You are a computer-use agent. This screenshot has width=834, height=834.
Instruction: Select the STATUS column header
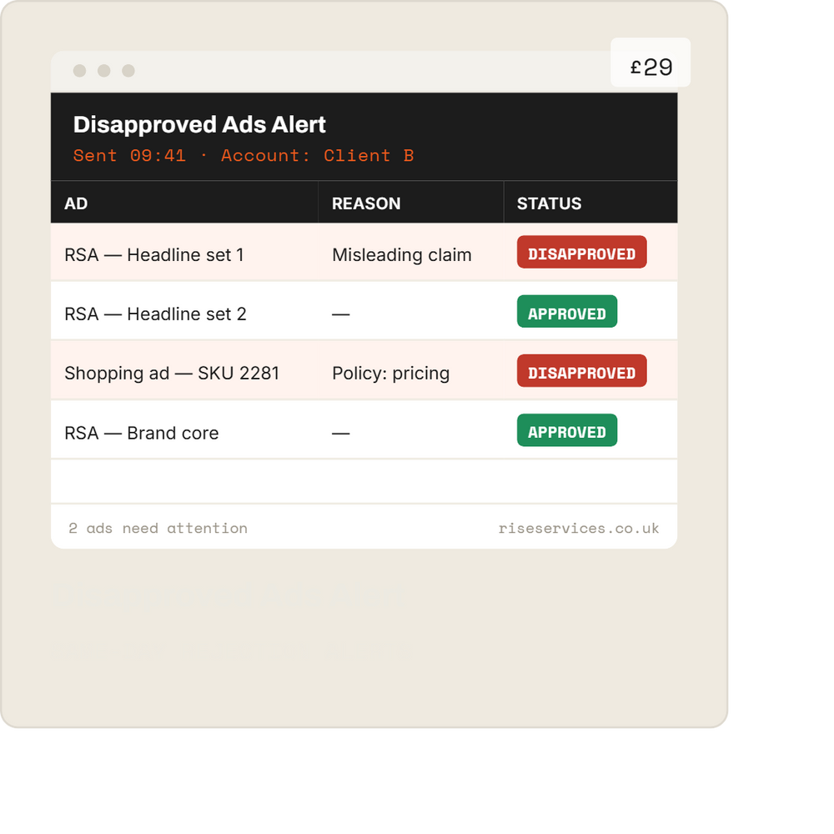(549, 203)
